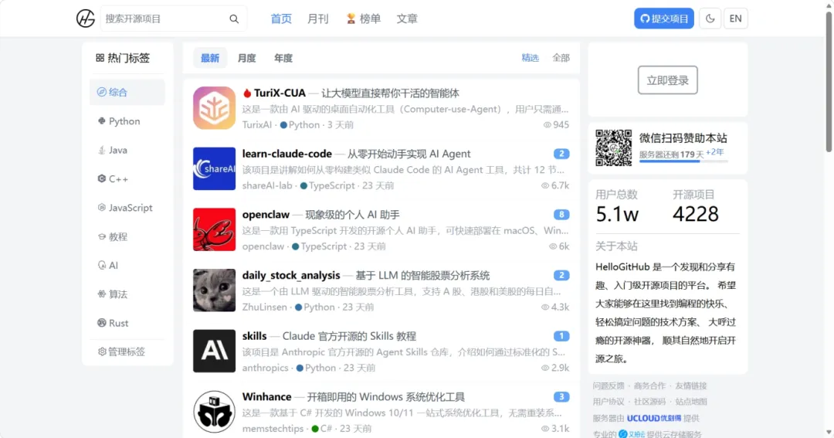Open the openclaw lobster logo
834x438 pixels.
pos(215,229)
